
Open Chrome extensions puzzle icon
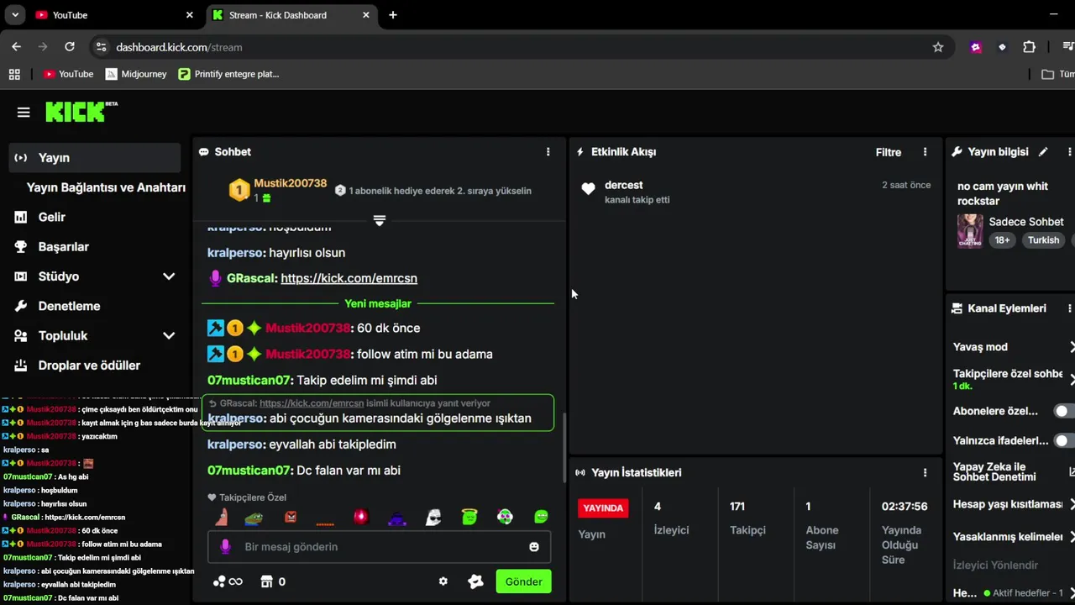(x=1029, y=47)
